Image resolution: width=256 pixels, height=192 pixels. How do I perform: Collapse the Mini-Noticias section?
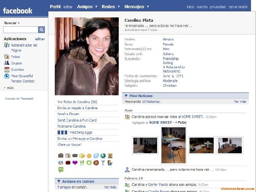point(126,96)
